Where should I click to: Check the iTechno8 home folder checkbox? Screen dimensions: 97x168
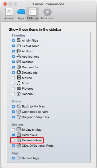pos(13,94)
